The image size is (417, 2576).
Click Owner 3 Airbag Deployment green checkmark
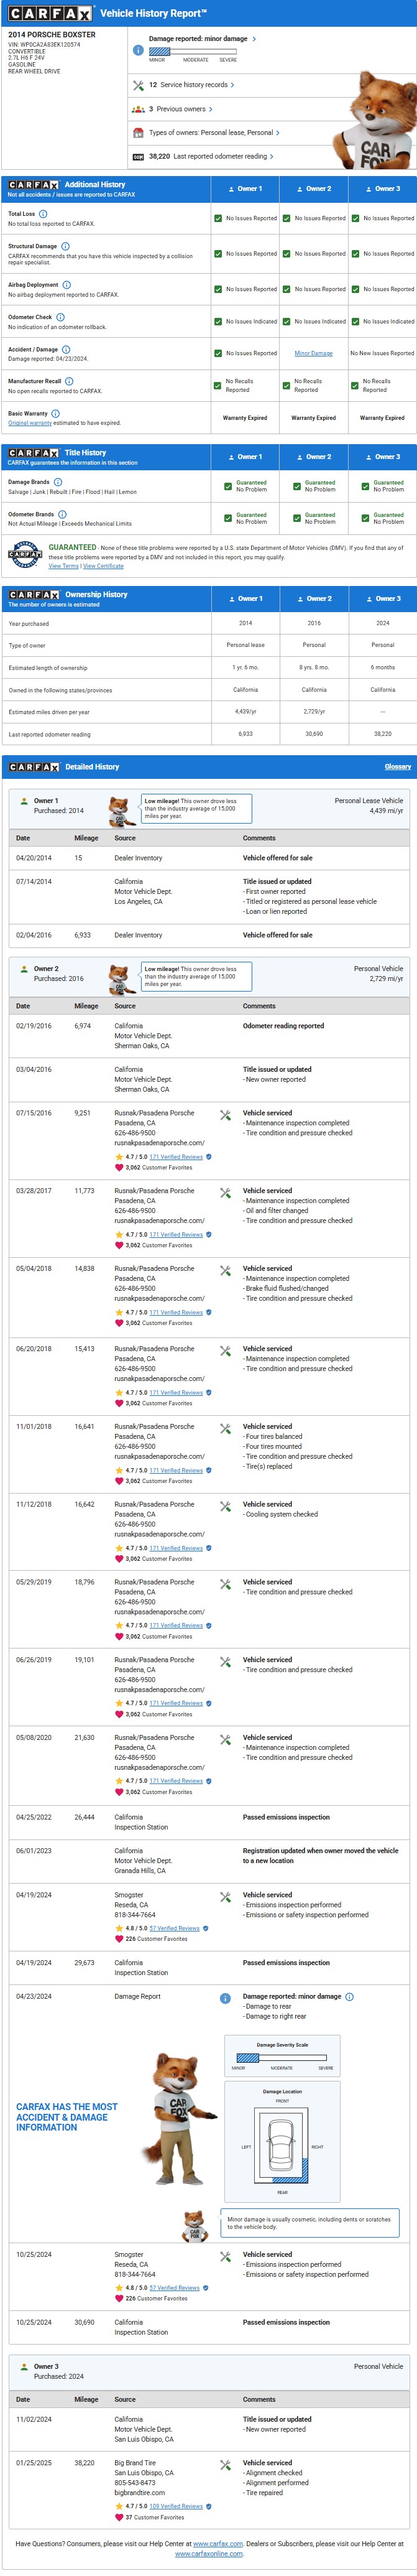pos(355,289)
